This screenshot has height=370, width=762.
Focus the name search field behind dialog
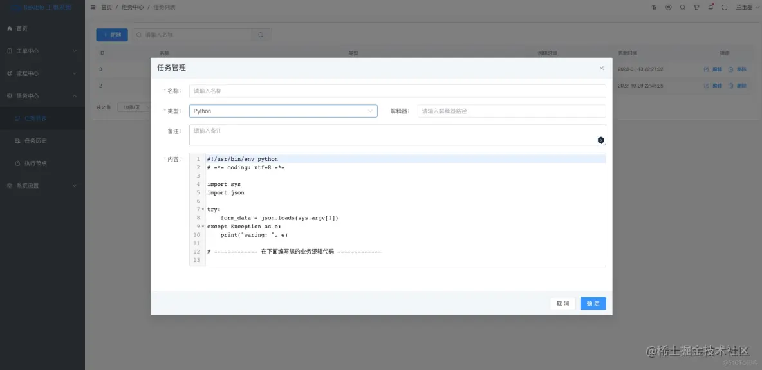point(192,35)
